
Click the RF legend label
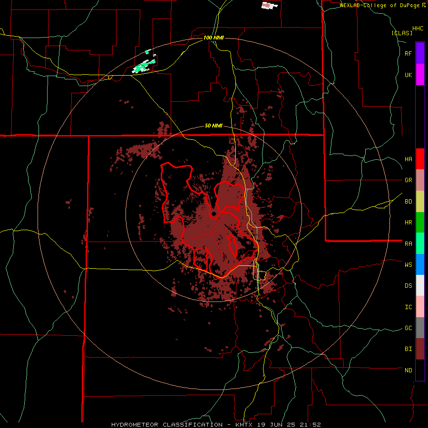pos(408,53)
